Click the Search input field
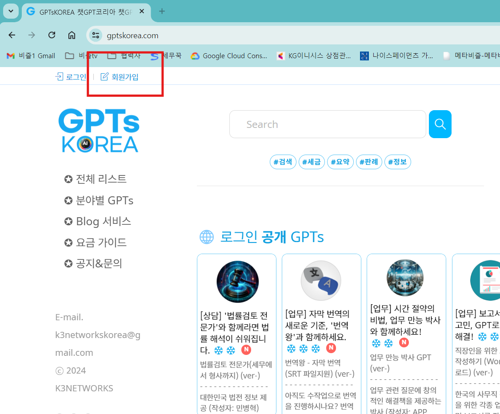Screen dimensions: 500x414 click(328, 124)
